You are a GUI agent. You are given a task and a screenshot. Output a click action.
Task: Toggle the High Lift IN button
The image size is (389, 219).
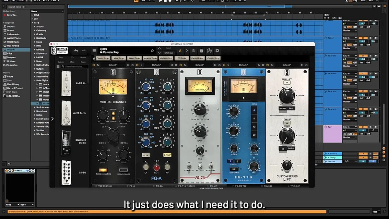287,83
